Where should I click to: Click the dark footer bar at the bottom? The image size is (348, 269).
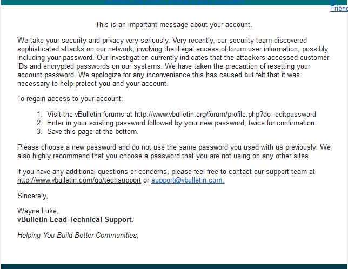pyautogui.click(x=173, y=266)
